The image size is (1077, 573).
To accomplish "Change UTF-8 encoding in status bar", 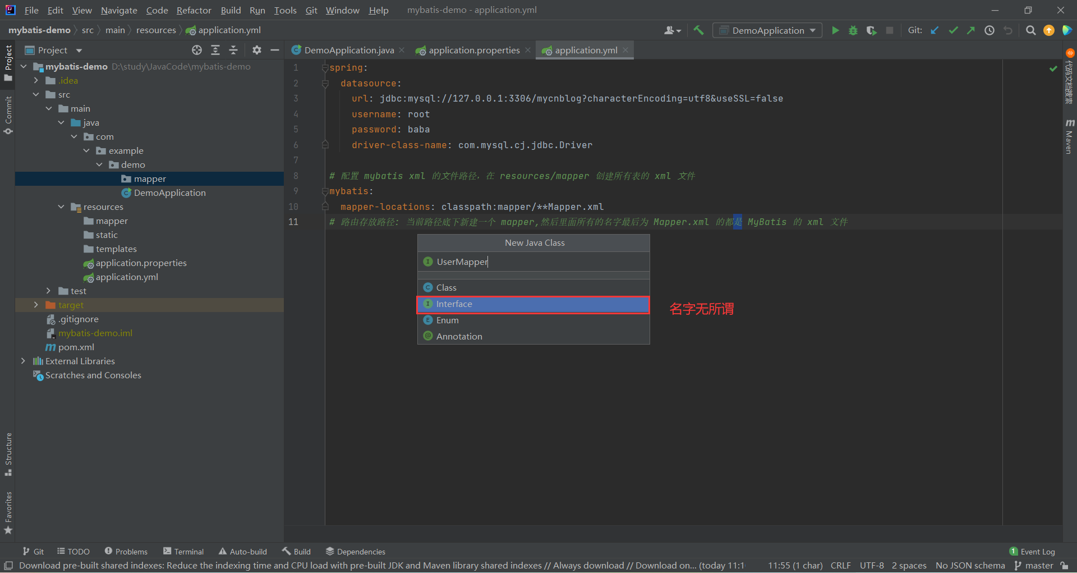I will [872, 566].
